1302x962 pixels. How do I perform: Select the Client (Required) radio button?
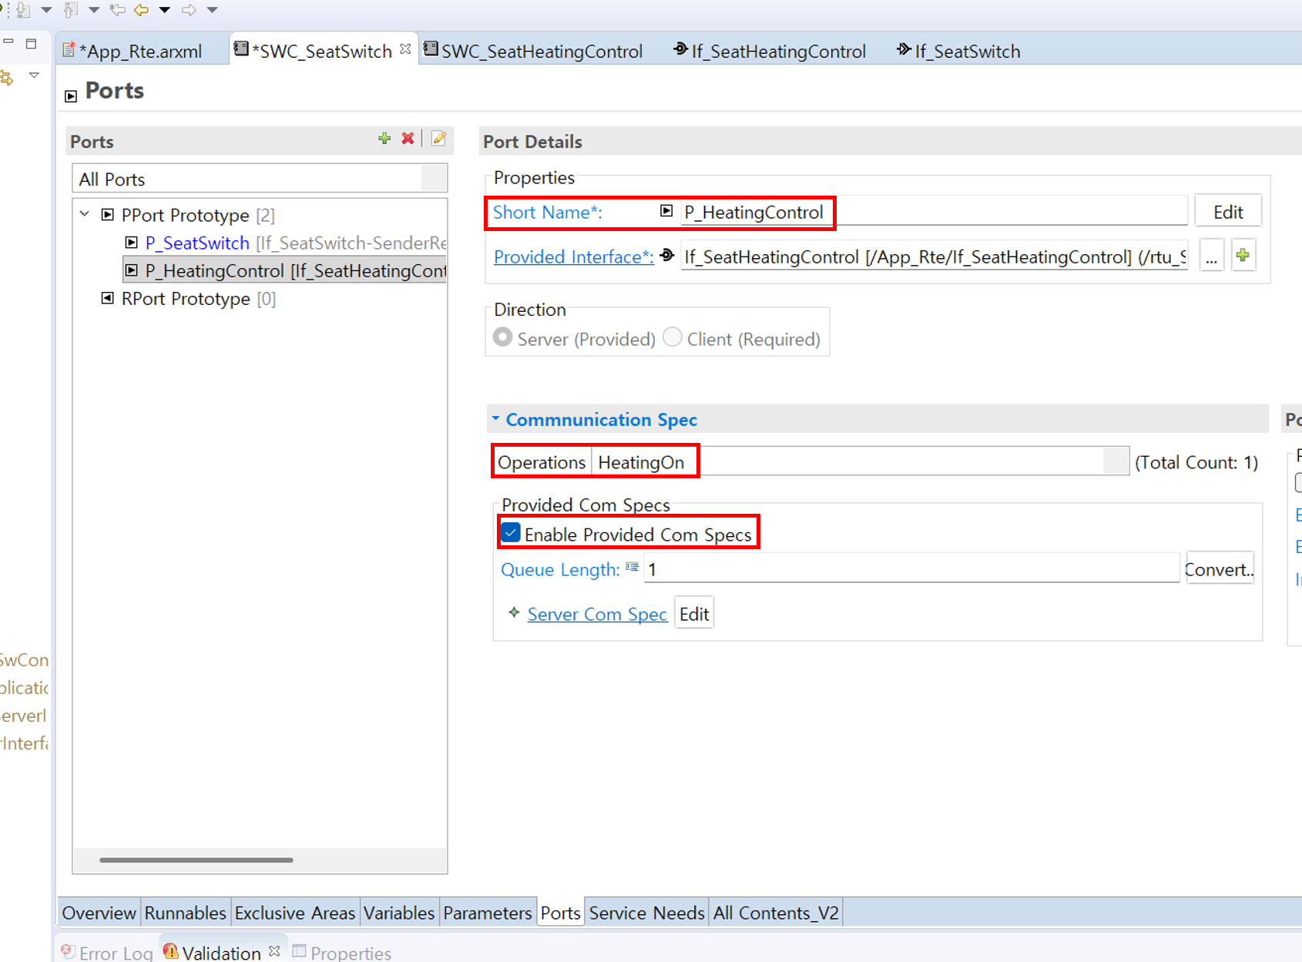(x=673, y=338)
